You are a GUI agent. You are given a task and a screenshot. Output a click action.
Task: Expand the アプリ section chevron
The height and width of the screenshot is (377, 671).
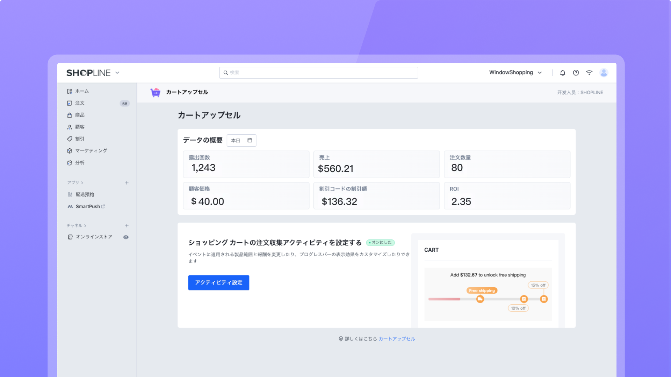[x=82, y=183]
